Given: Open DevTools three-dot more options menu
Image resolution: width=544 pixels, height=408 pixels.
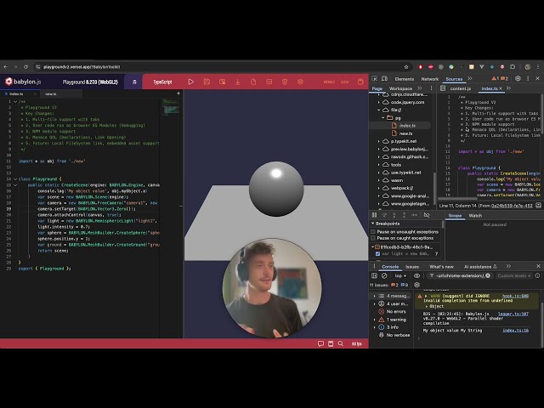Looking at the screenshot, I should click(x=528, y=79).
